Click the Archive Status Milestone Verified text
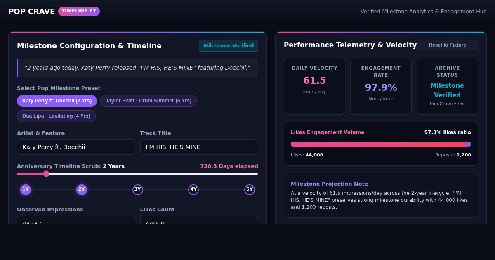 pyautogui.click(x=447, y=90)
